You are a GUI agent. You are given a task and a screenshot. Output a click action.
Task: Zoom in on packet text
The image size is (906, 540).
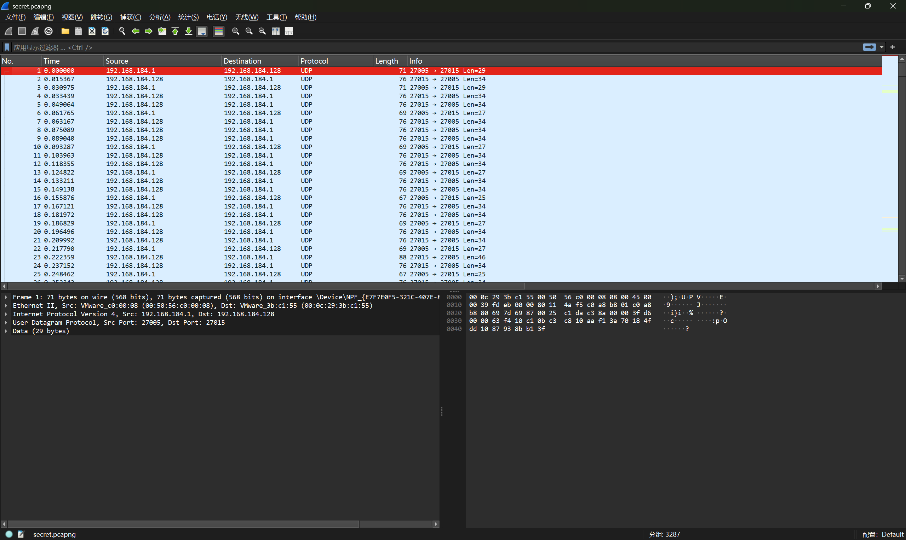pyautogui.click(x=236, y=31)
